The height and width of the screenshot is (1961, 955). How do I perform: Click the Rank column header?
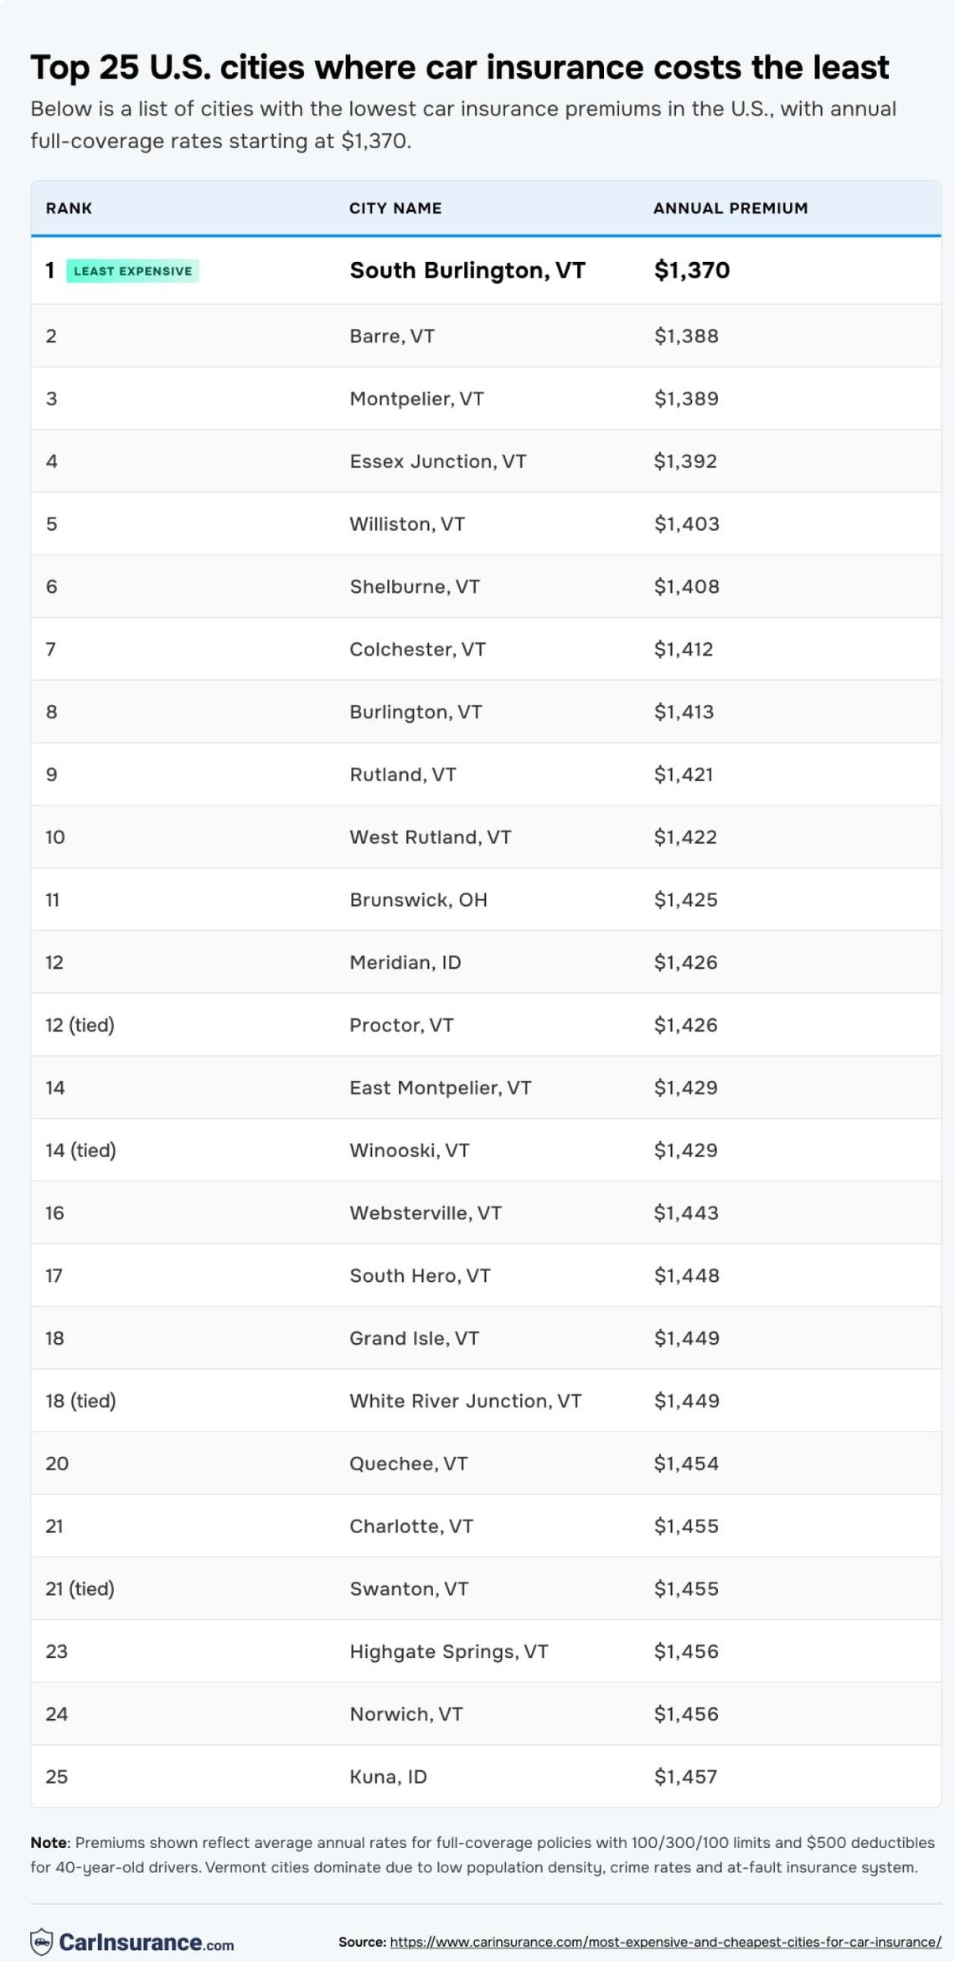click(x=69, y=208)
